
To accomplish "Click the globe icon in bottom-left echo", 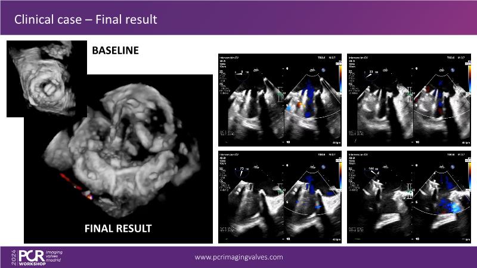I will (324, 166).
